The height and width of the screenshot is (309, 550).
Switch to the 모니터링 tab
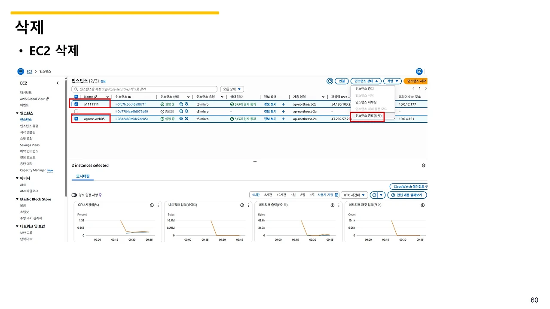click(82, 176)
